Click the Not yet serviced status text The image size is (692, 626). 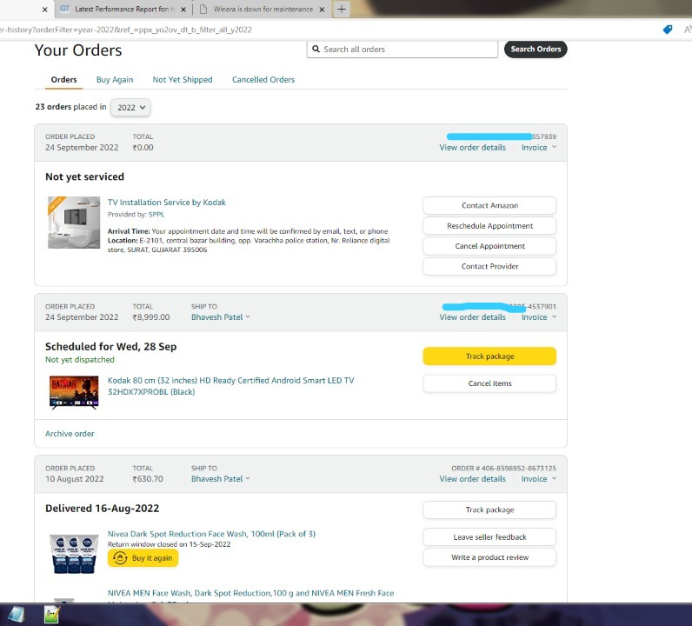(84, 177)
